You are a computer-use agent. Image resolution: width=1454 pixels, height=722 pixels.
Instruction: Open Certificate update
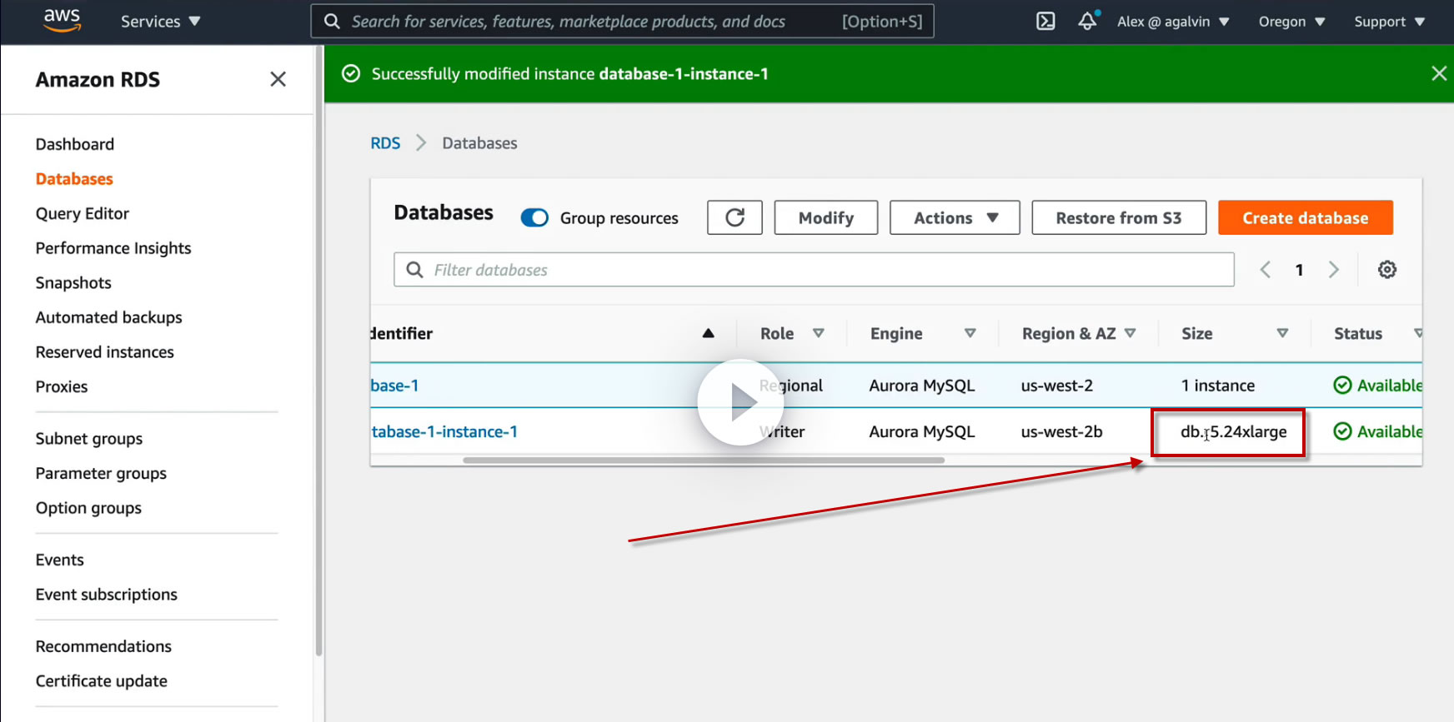[x=102, y=681]
